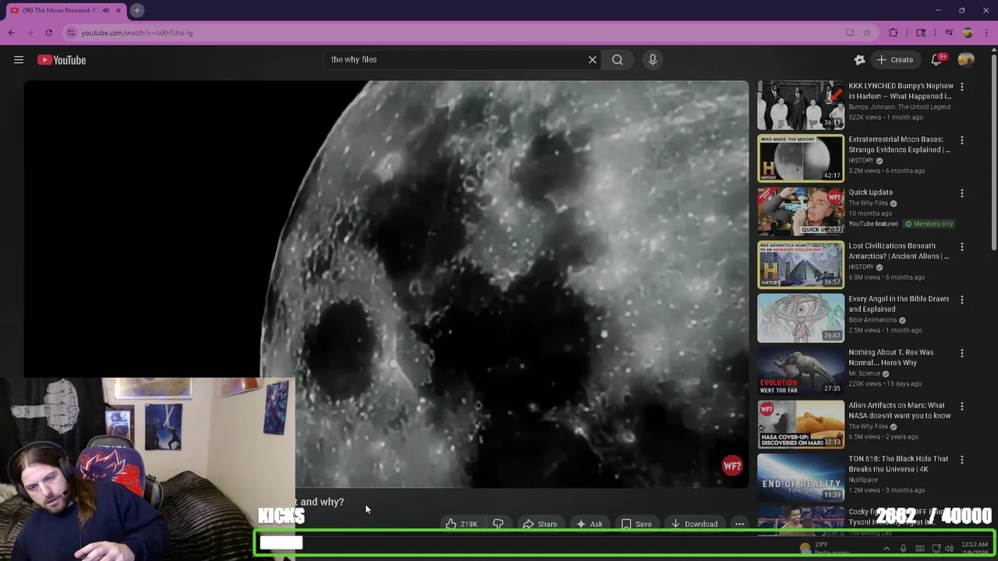Open Mr. Science channel name
The width and height of the screenshot is (998, 561).
(x=865, y=373)
